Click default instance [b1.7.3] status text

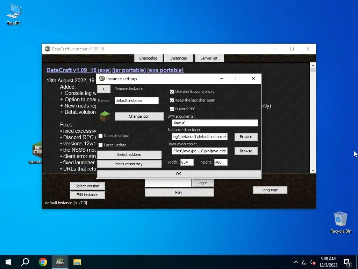point(66,203)
